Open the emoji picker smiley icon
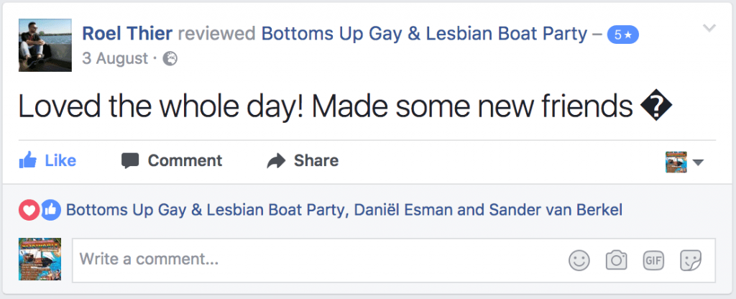Screen dimensions: 736x299 click(579, 260)
